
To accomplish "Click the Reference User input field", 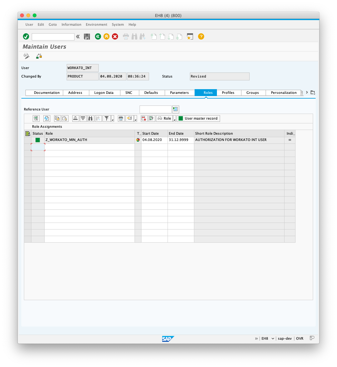I will point(155,109).
